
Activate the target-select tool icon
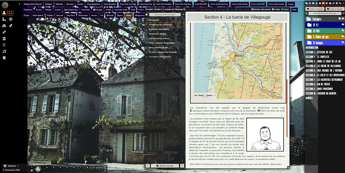[11, 19]
